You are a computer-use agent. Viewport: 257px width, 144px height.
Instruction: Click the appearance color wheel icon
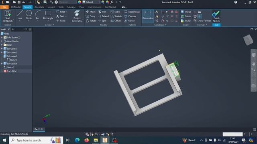80,2
